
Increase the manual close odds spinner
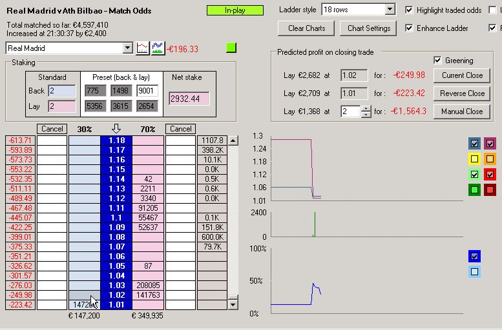(366, 108)
